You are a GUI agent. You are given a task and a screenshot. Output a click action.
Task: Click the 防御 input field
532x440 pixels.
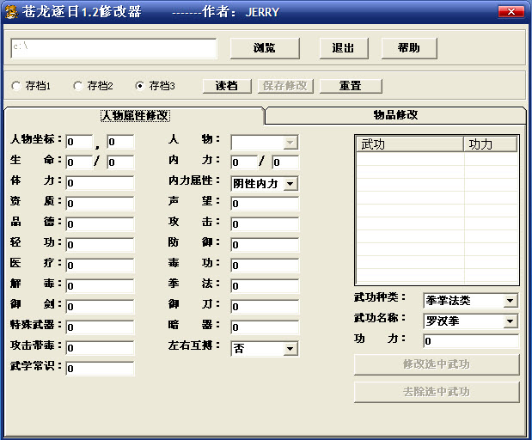[x=265, y=245]
